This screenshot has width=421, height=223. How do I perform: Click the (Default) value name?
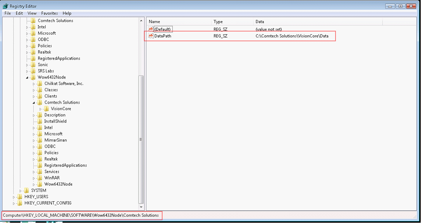[163, 29]
